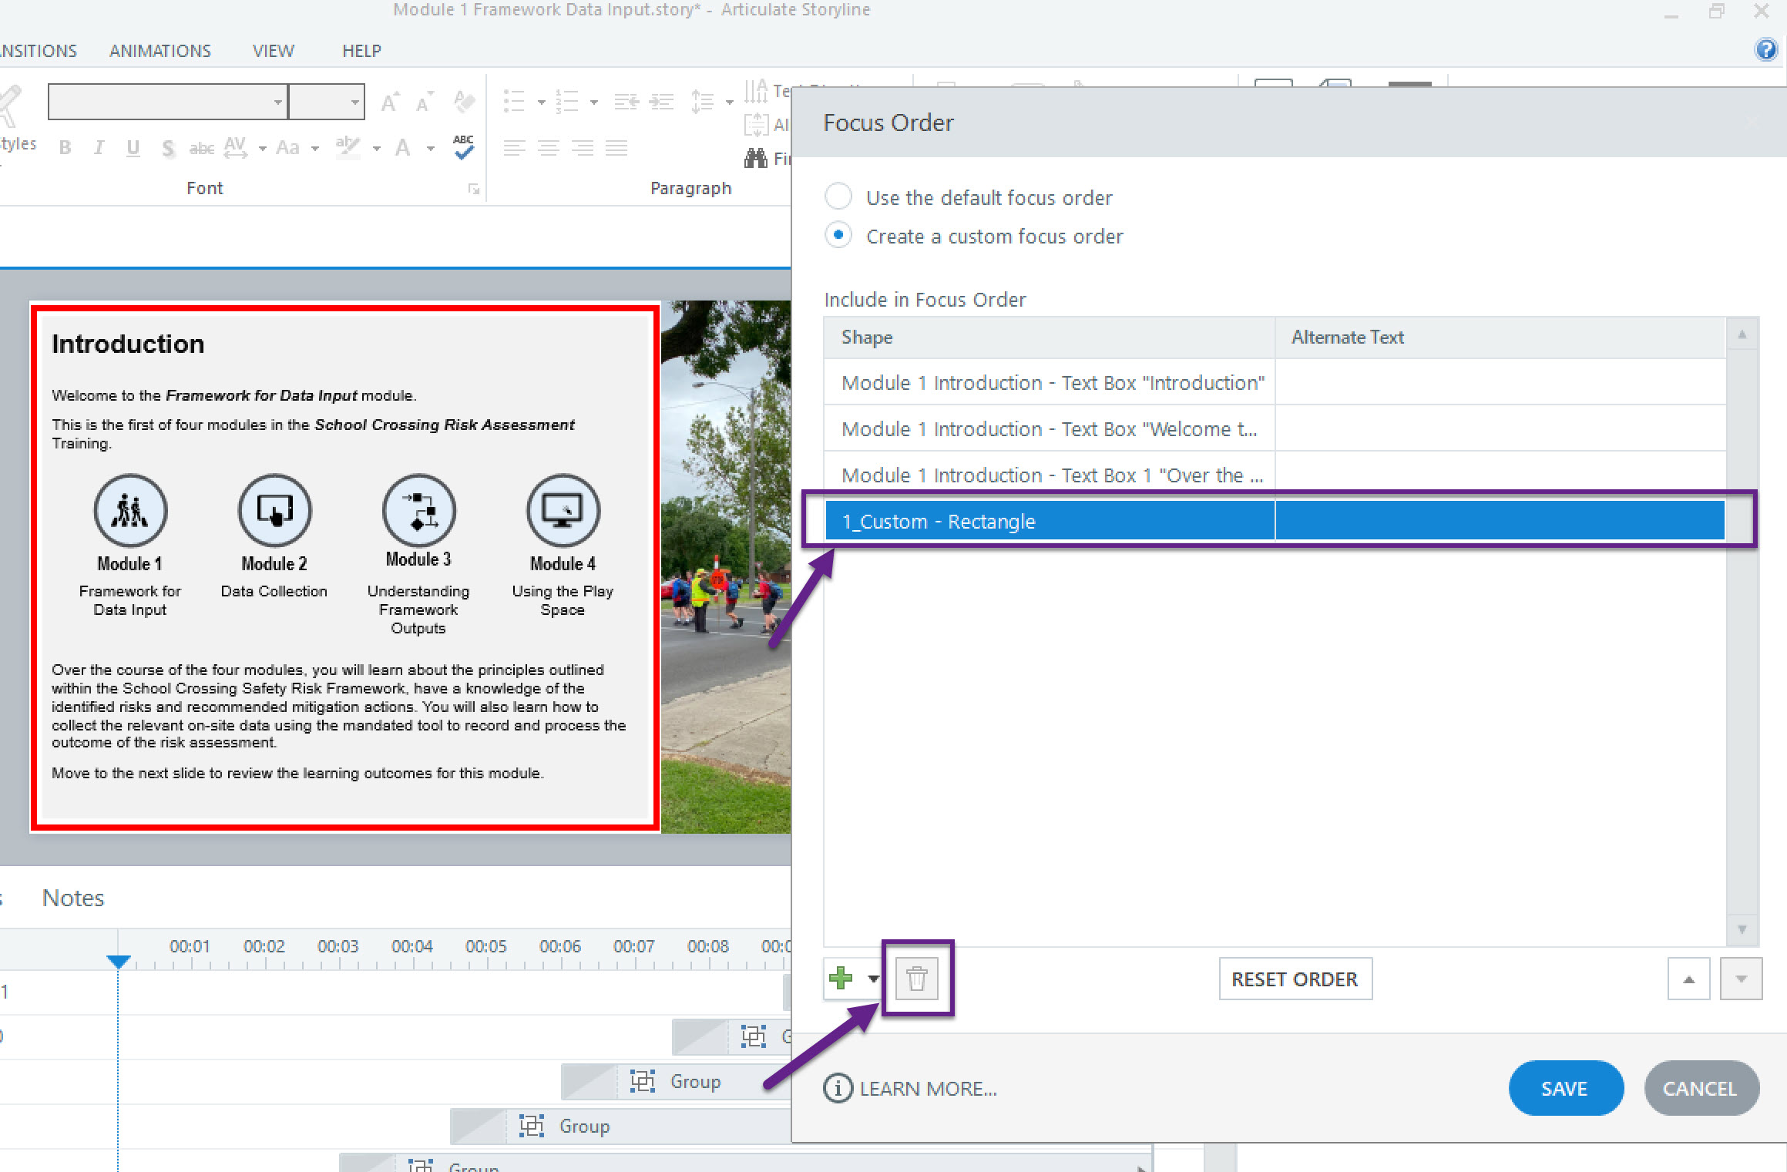The height and width of the screenshot is (1172, 1787).
Task: Click focus list scrollbar down arrow
Action: coord(1742,929)
